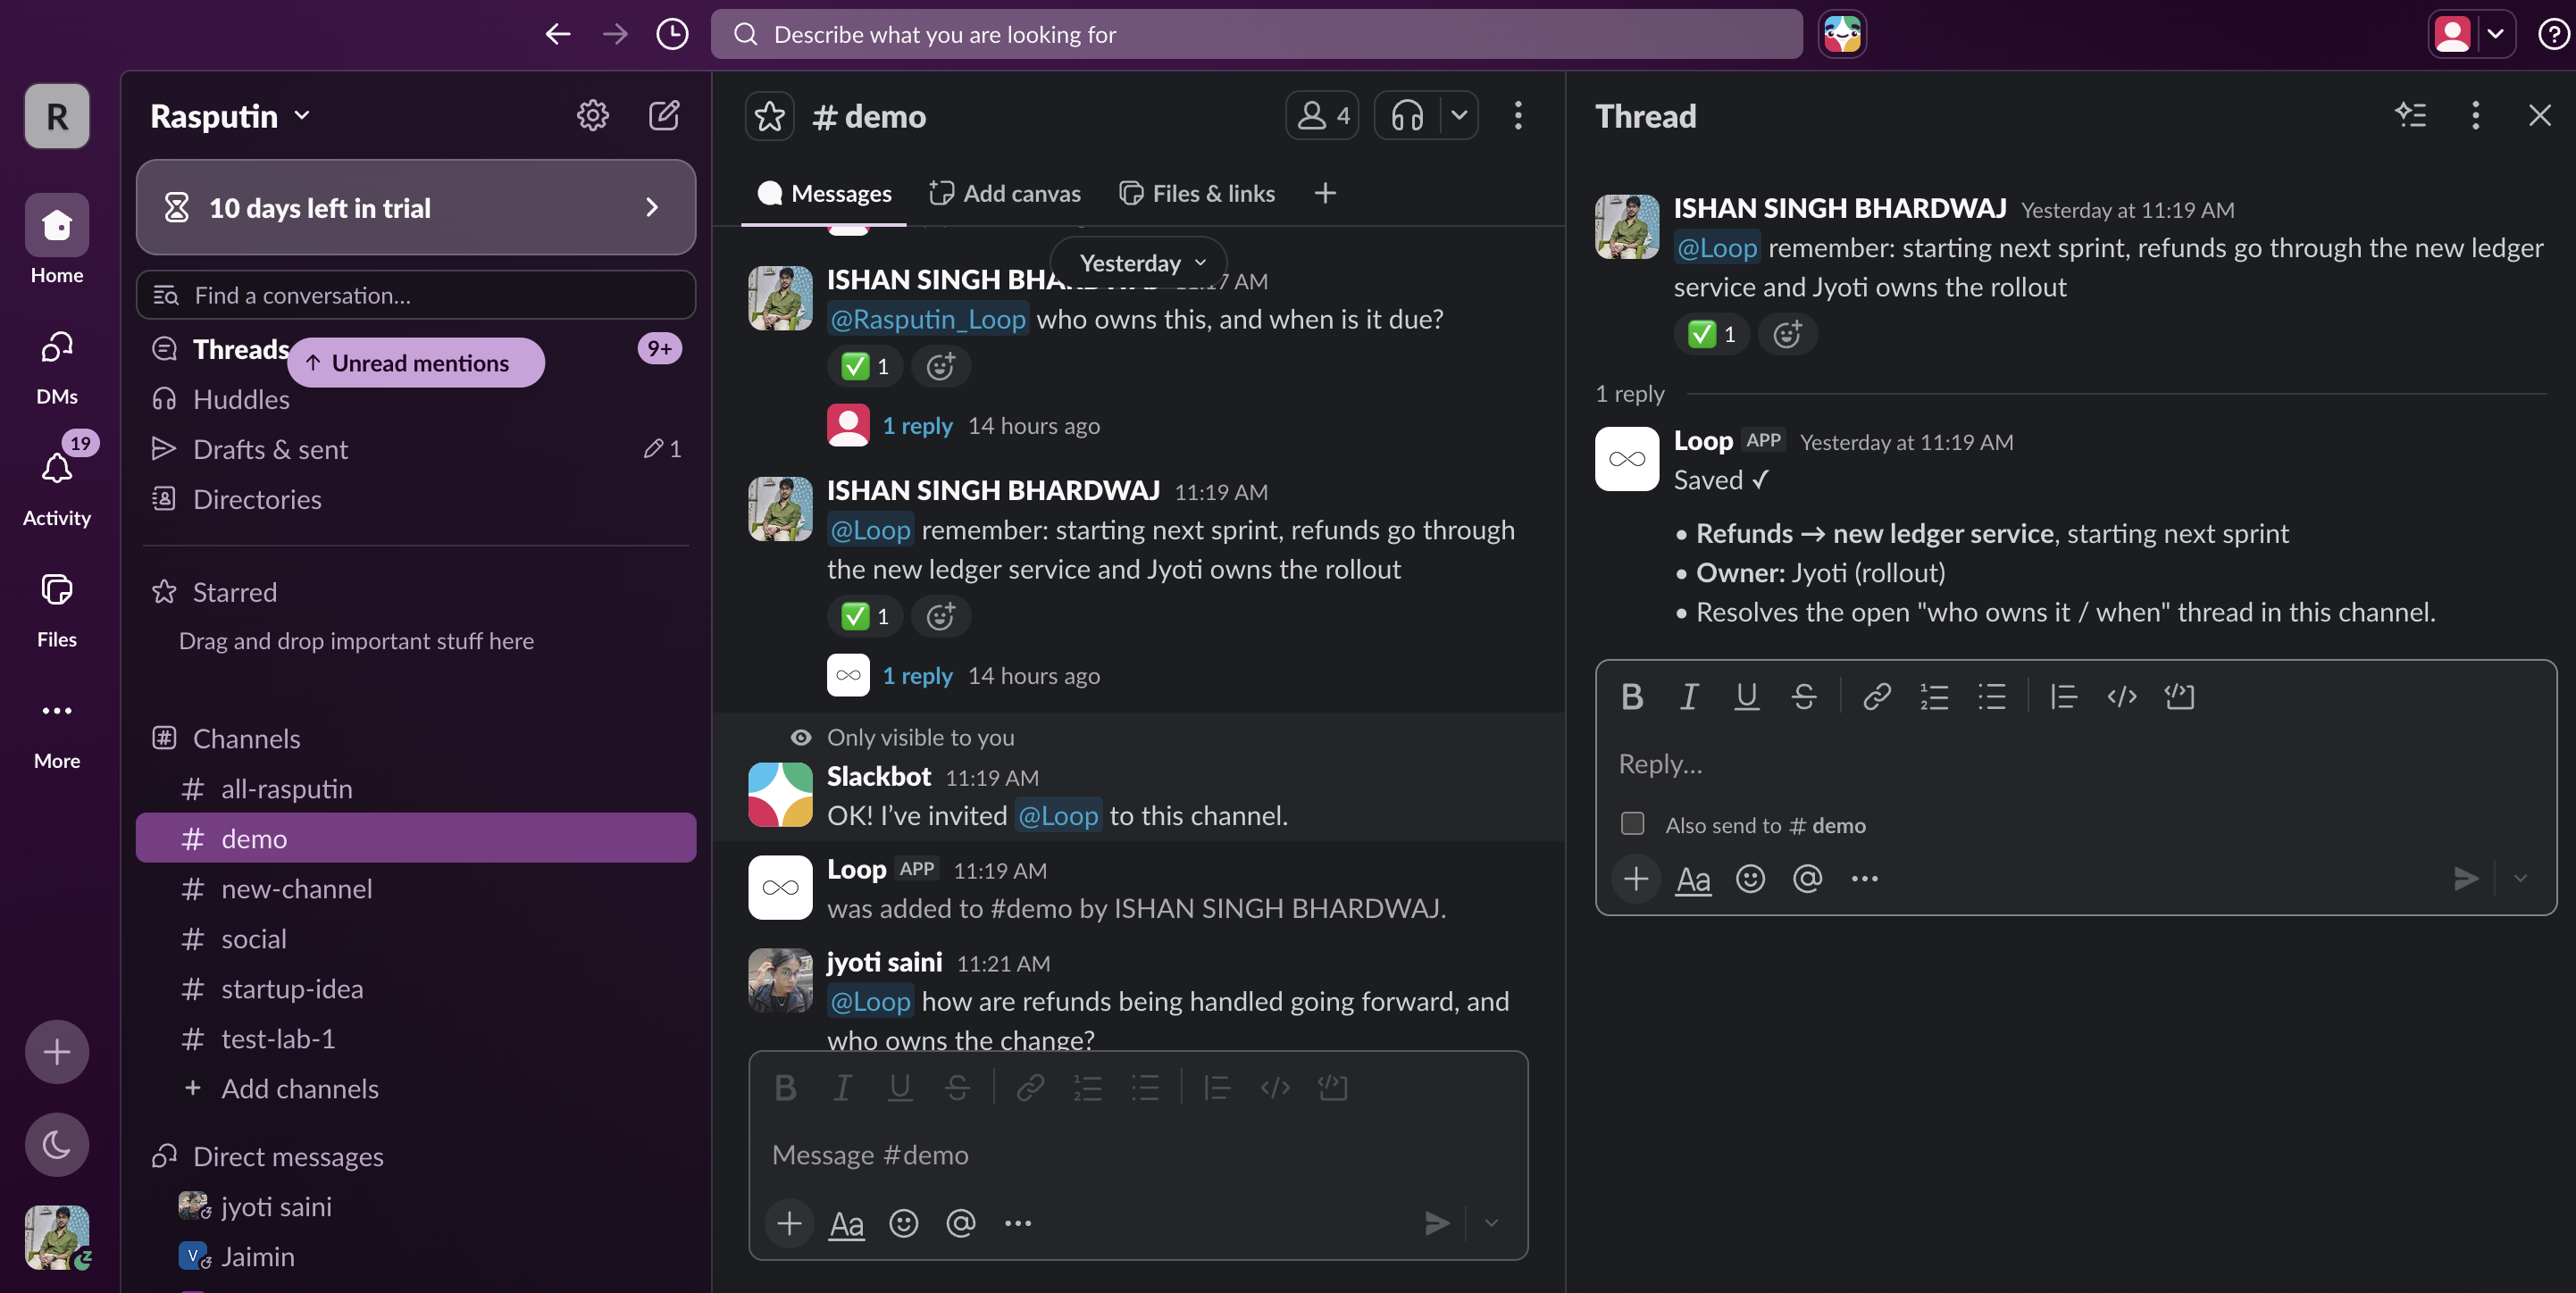The width and height of the screenshot is (2576, 1293).
Task: Expand the Rasputin workspace menu
Action: pos(231,116)
